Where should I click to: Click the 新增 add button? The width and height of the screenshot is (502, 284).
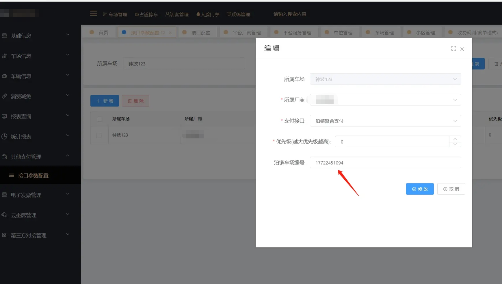(x=105, y=101)
